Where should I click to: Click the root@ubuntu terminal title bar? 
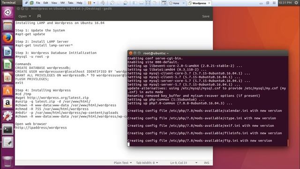click(208, 53)
